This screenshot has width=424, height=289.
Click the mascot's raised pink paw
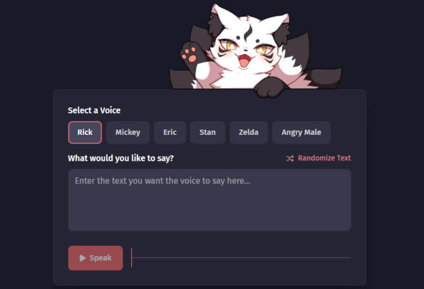(191, 54)
